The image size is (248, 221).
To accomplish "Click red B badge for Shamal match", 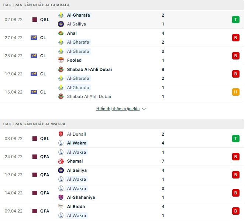I will coord(235,157).
